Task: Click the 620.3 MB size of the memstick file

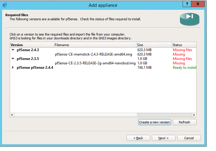Action: coord(144,54)
